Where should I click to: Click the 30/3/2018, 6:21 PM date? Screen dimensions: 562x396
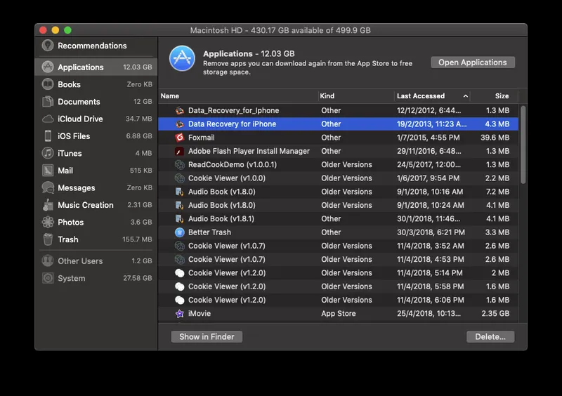point(431,232)
